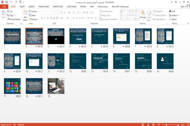Viewport: 190px width, 126px height.
Task: Select slide 19 thumbnail with laptop photo
Action: coord(56,86)
